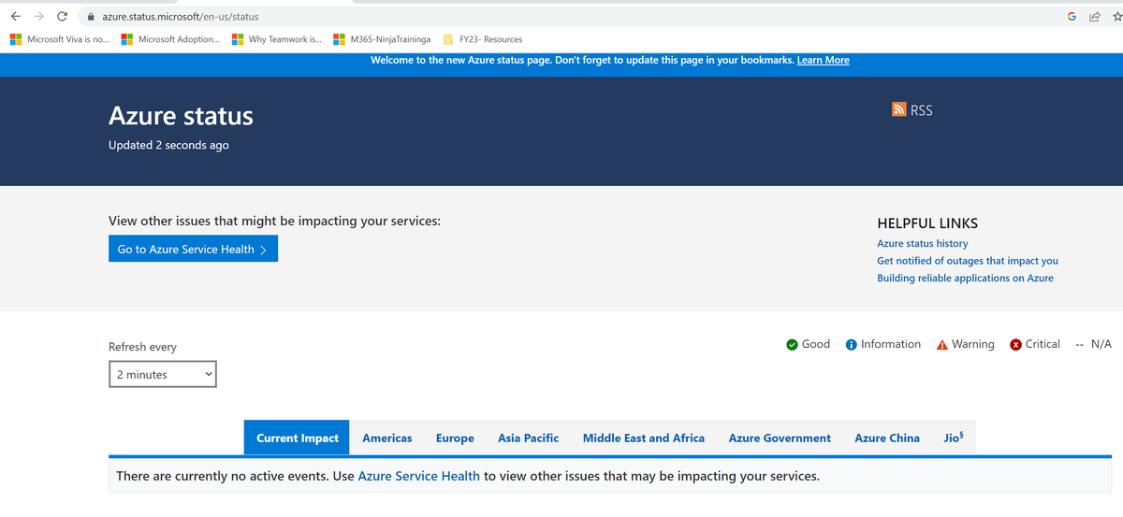Screen dimensions: 1123x517
Task: Bookmark this page with star icon
Action: point(1116,17)
